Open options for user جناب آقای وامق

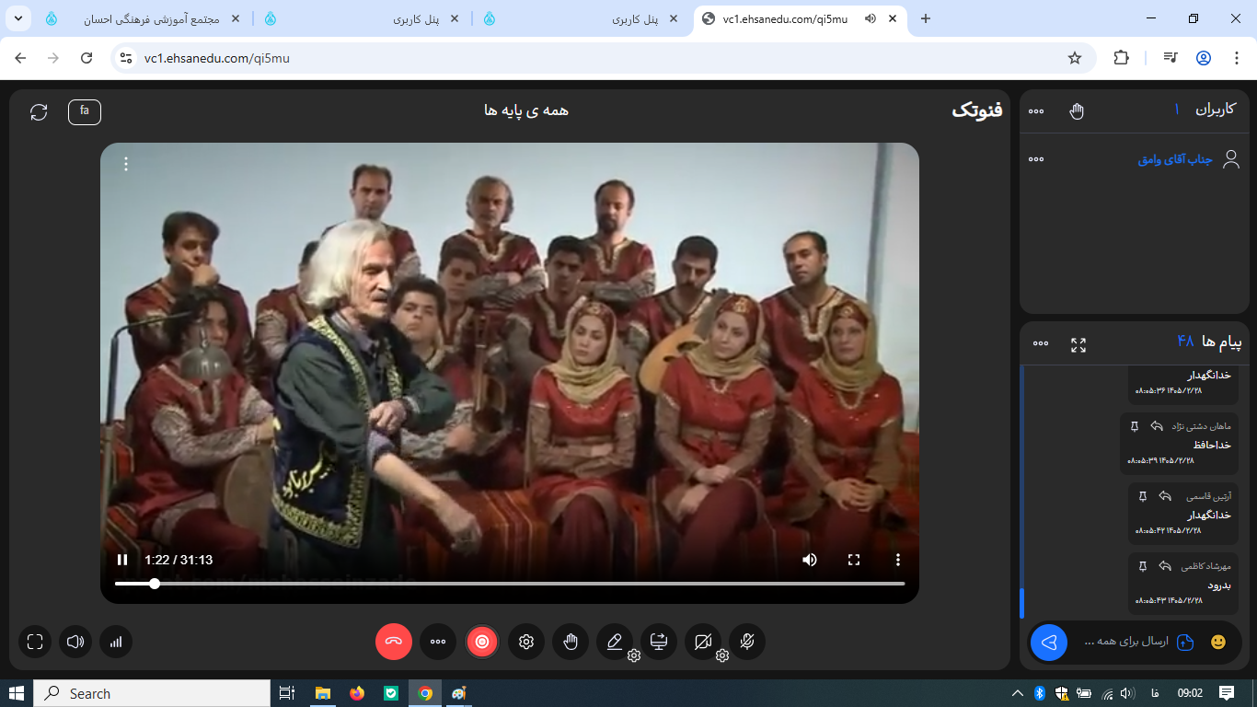(x=1036, y=159)
